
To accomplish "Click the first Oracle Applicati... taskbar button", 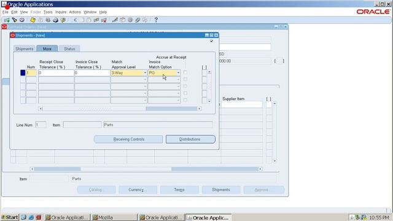I will pyautogui.click(x=67, y=217).
